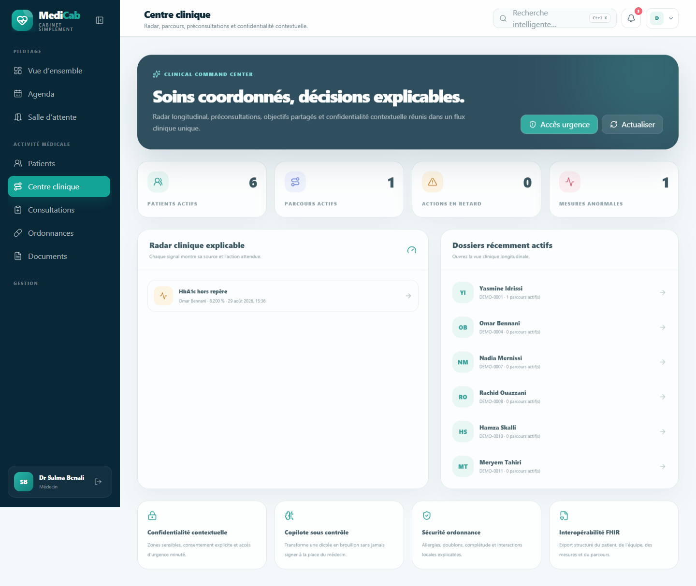Click the SB avatar badge
The image size is (696, 586).
click(24, 482)
